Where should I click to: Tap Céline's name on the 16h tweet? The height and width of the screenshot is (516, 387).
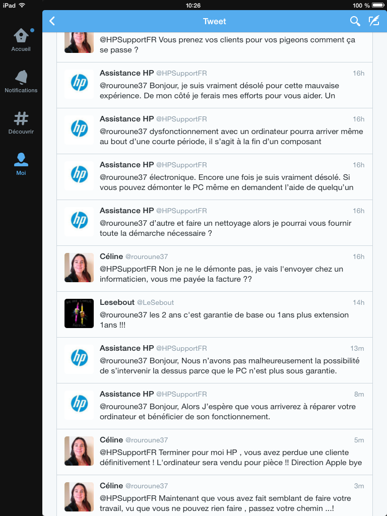(x=111, y=256)
